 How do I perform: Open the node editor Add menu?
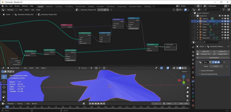[x=33, y=10]
